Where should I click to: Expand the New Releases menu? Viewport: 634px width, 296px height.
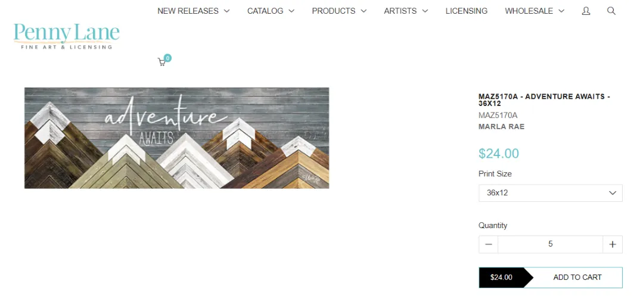coord(193,11)
